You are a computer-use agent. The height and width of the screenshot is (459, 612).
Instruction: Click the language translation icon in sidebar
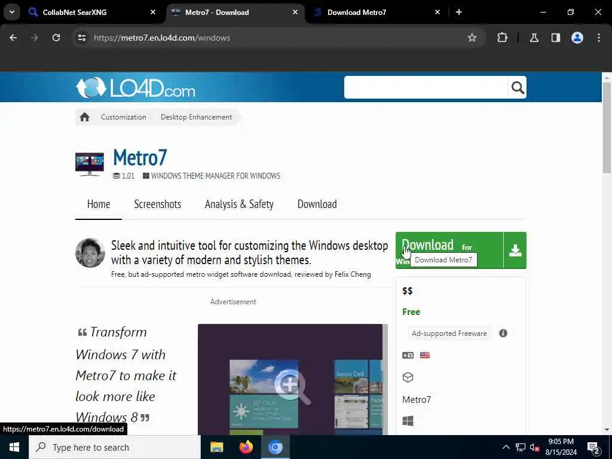tap(408, 355)
